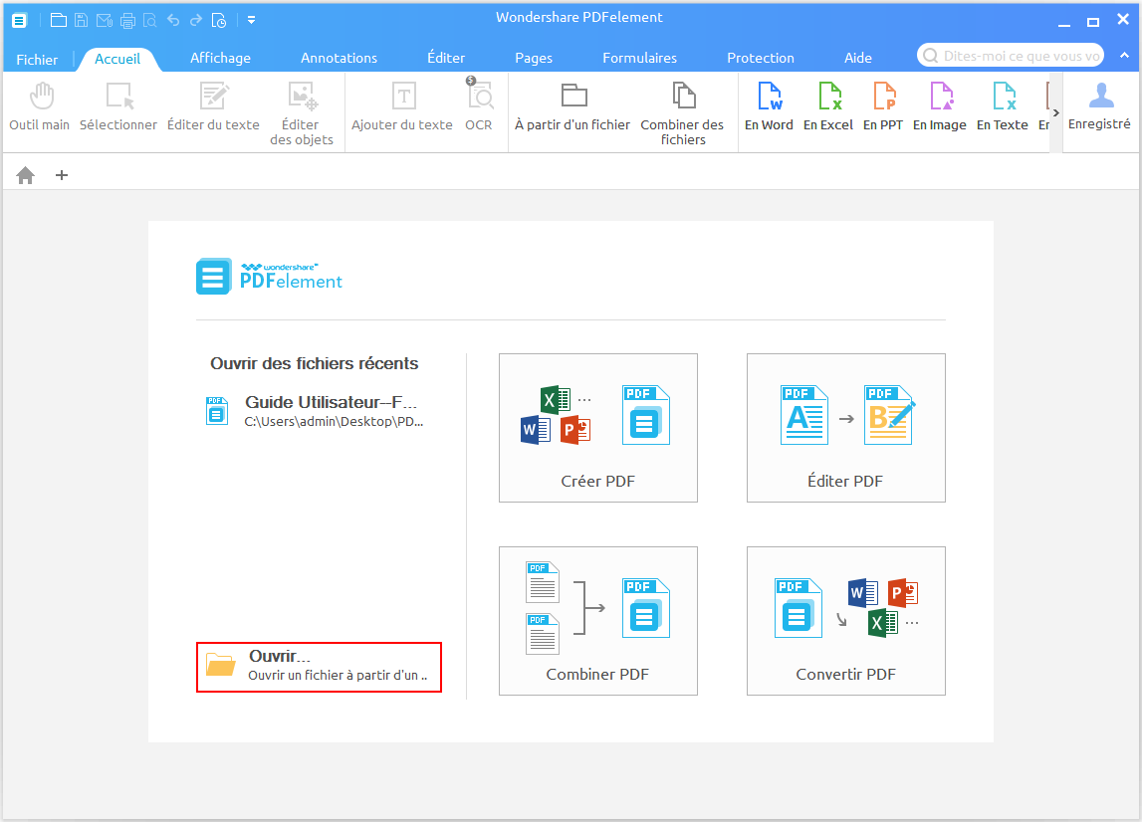Add a new tab with the plus icon
Viewport: 1142px width, 822px height.
coord(62,175)
